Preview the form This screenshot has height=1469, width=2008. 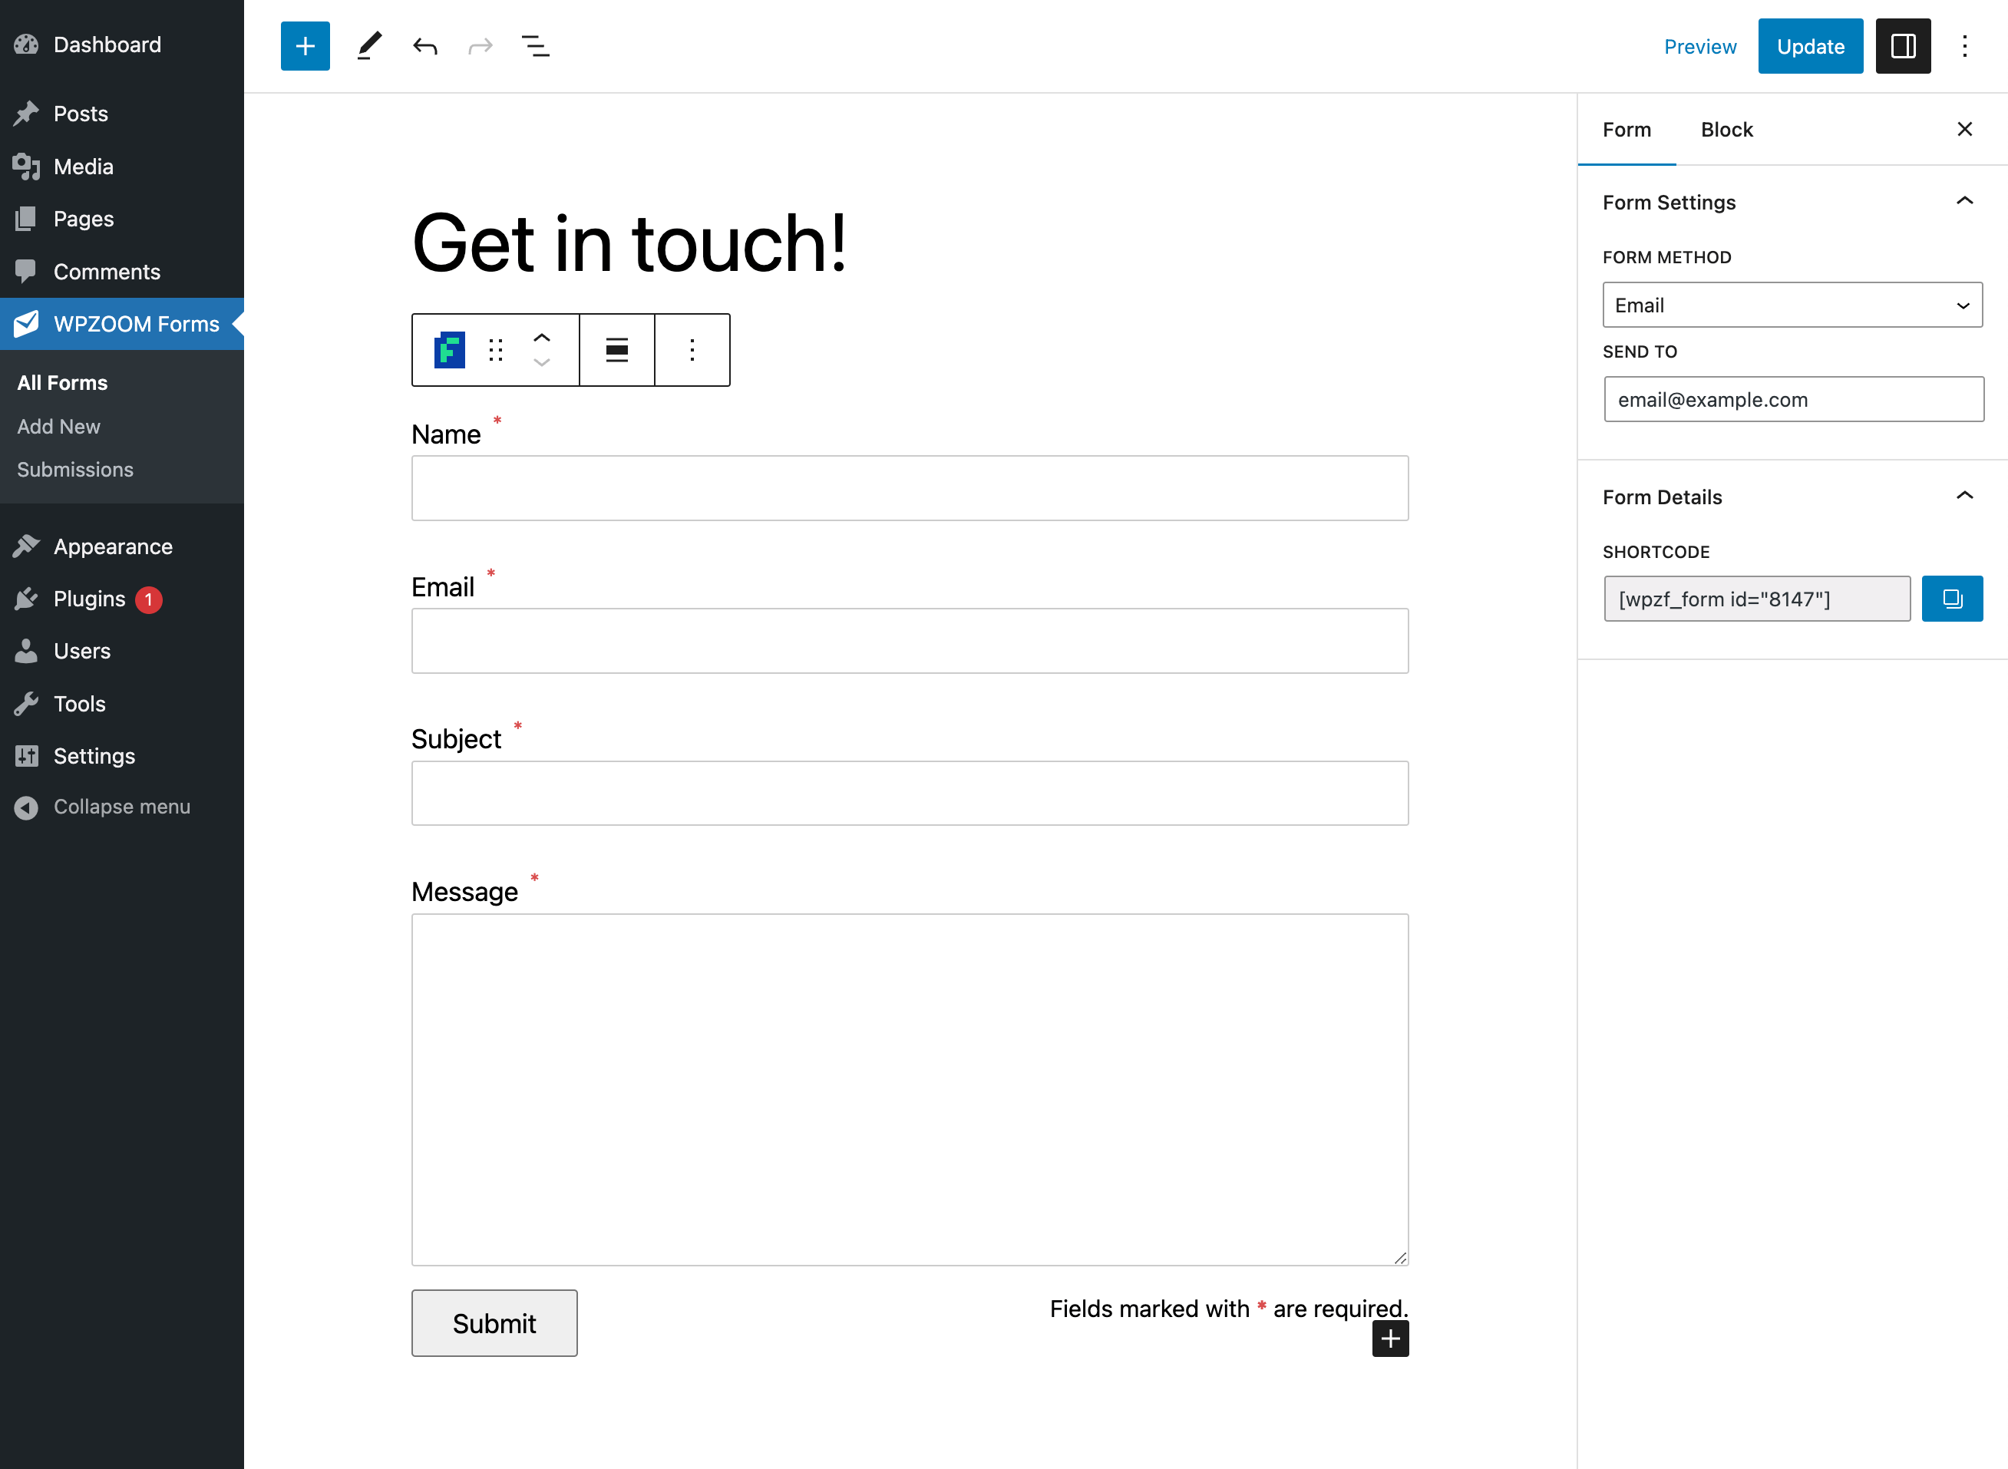1700,46
